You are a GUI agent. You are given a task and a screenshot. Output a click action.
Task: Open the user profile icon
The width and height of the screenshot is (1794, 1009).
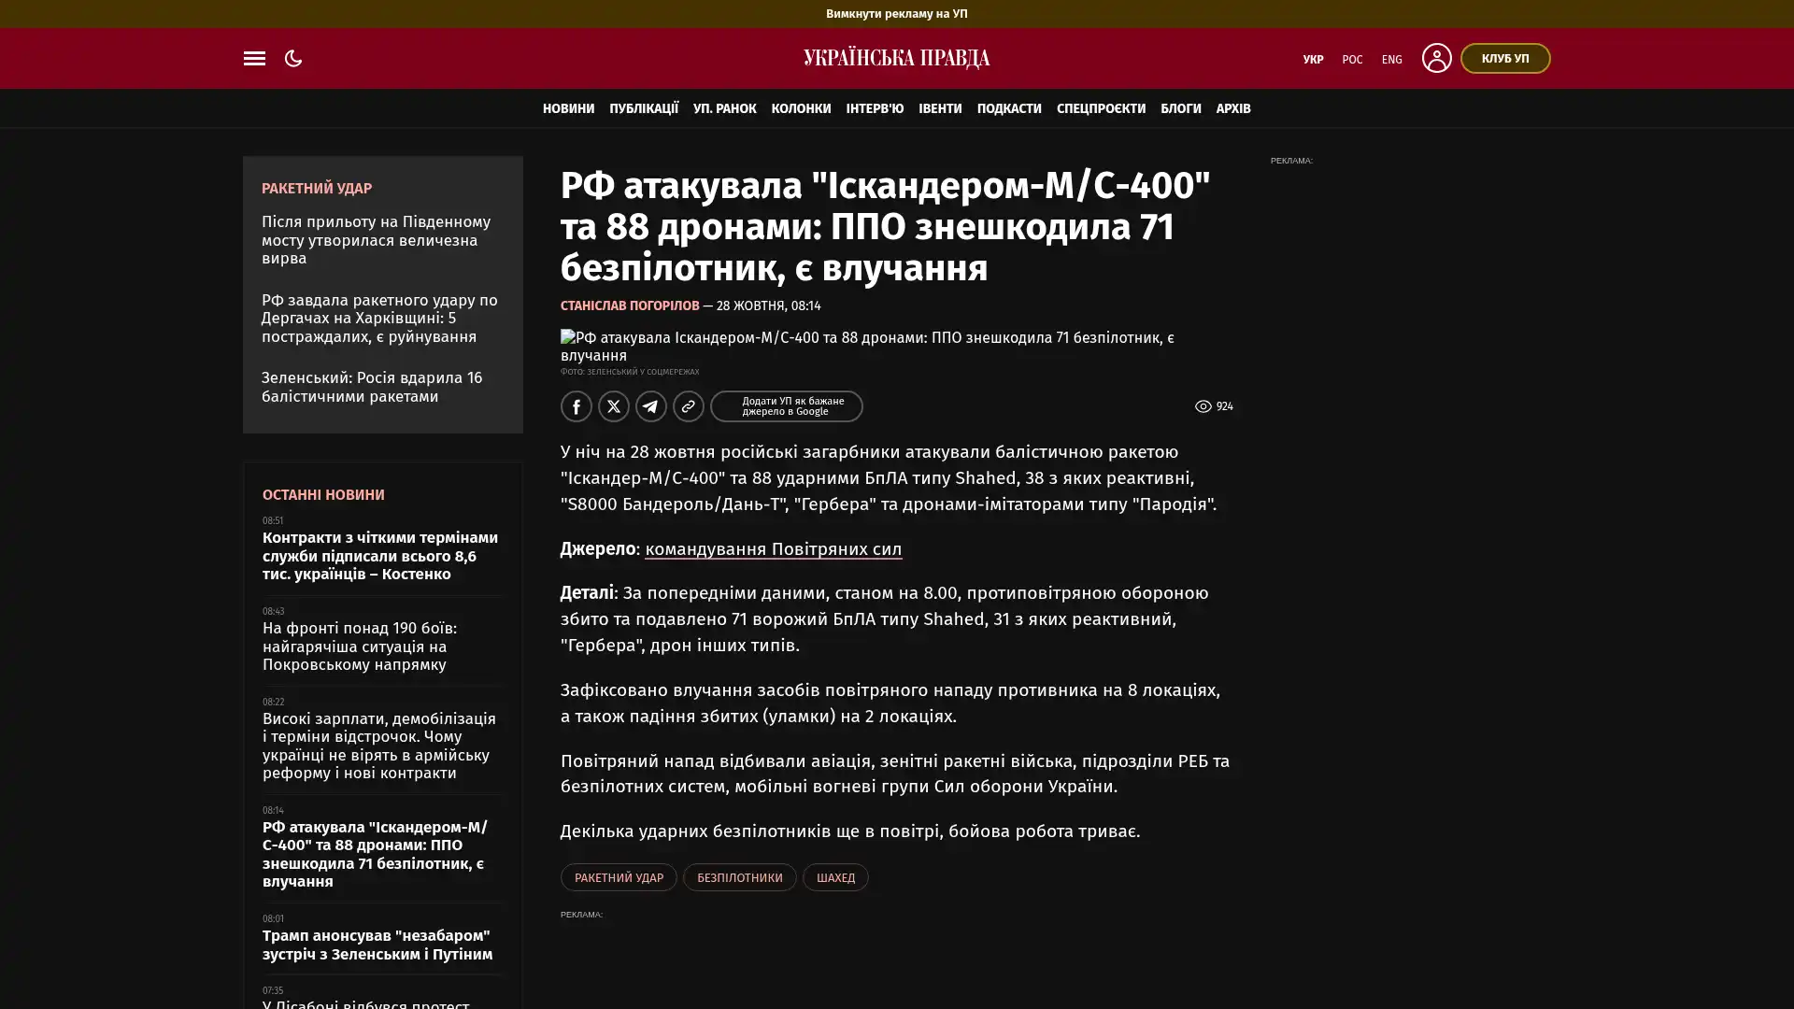[1436, 58]
